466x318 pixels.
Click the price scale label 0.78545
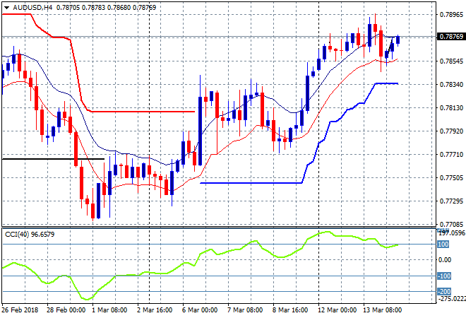(x=451, y=61)
